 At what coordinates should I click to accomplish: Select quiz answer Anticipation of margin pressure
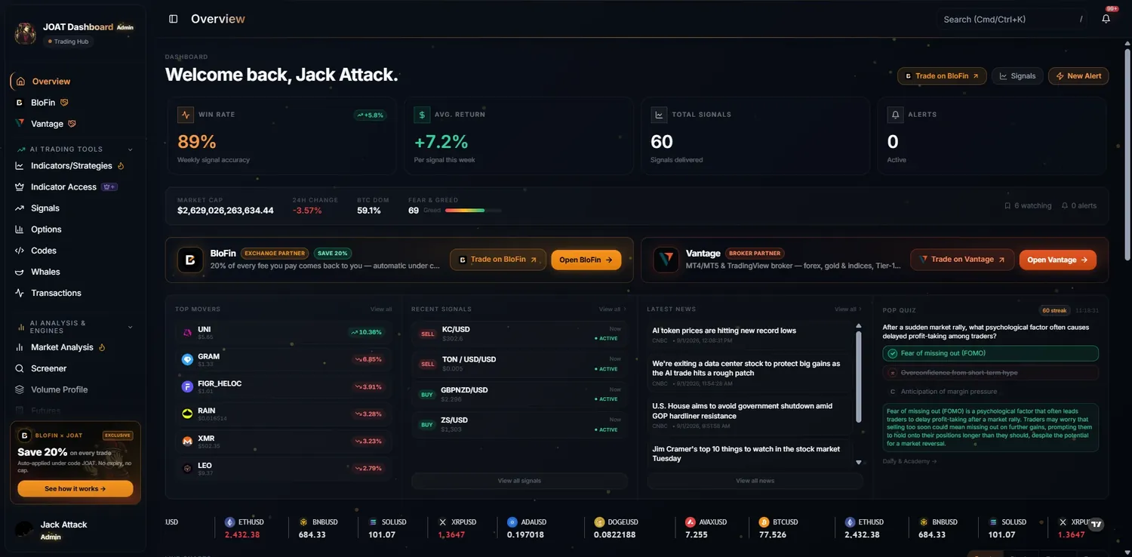click(x=990, y=392)
